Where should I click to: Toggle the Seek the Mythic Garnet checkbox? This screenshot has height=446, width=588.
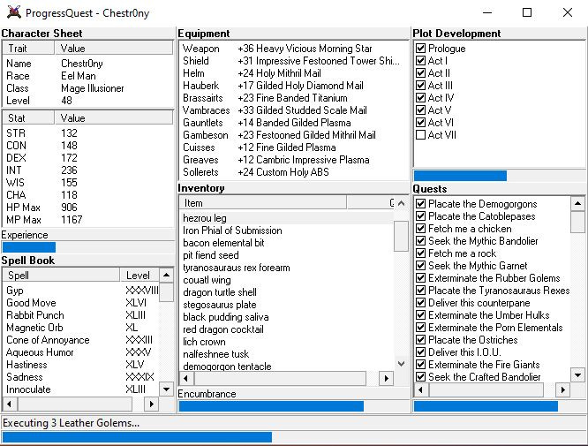[421, 266]
